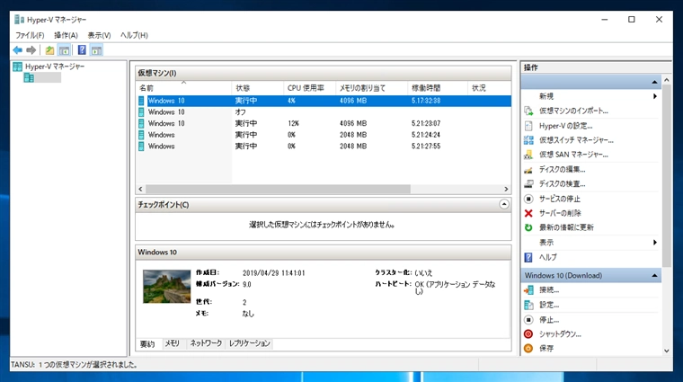The image size is (683, 382).
Task: Click 仮想 SAN マネージャー icon
Action: click(x=528, y=155)
